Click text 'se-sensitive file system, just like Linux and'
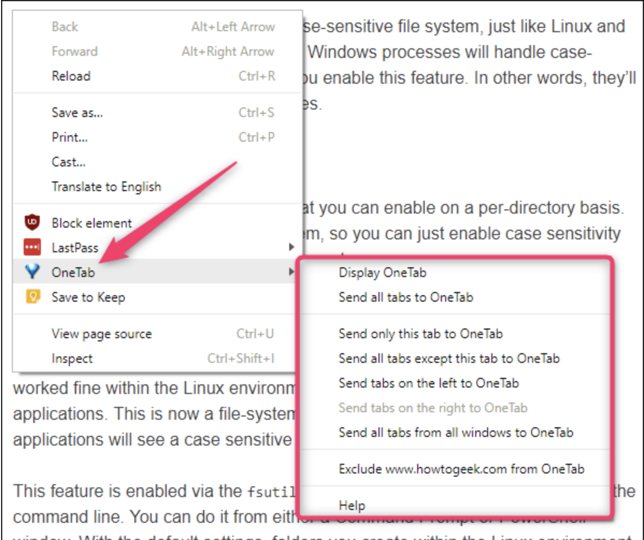The image size is (644, 540). point(464,27)
